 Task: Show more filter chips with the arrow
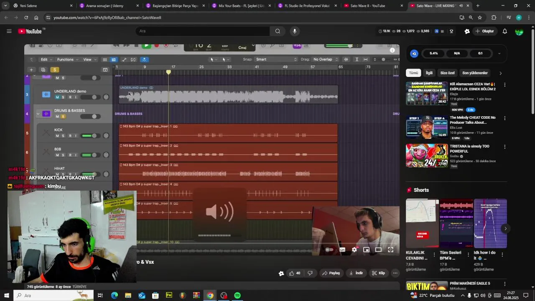click(x=500, y=73)
